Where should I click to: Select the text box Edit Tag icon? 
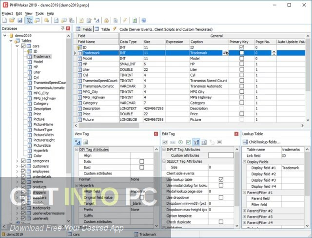tap(165, 142)
